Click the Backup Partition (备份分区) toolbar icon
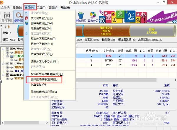 [x=93, y=15]
